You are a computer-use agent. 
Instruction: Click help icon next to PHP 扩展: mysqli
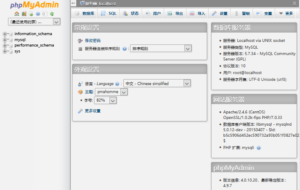(258, 148)
